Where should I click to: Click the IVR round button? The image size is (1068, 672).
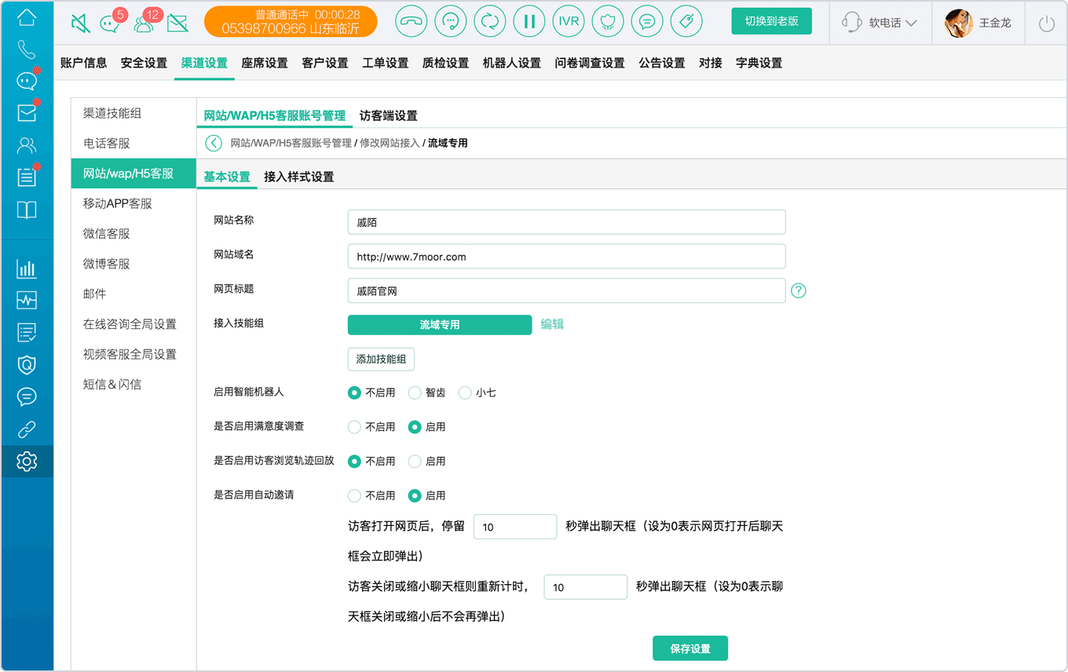pos(569,22)
